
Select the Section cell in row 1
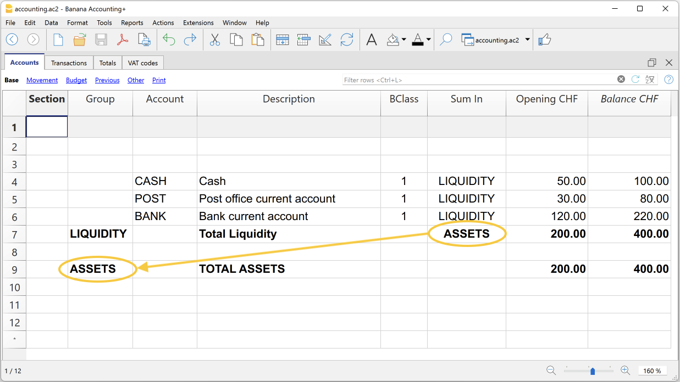[x=47, y=127]
